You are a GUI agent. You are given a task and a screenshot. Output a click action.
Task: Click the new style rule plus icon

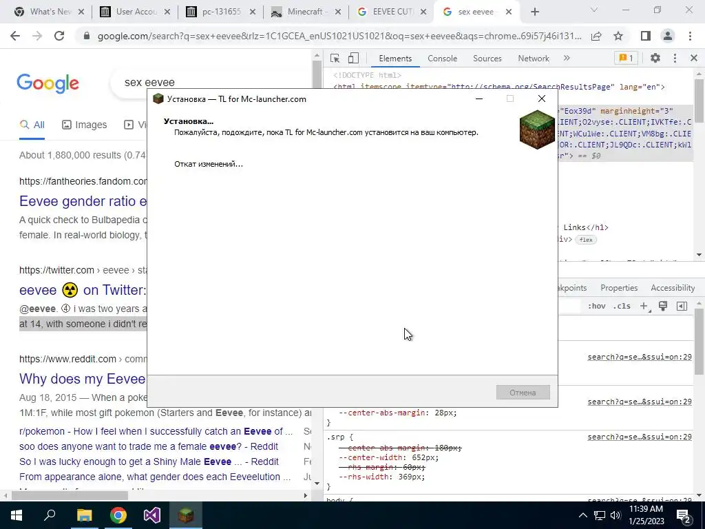coord(644,307)
